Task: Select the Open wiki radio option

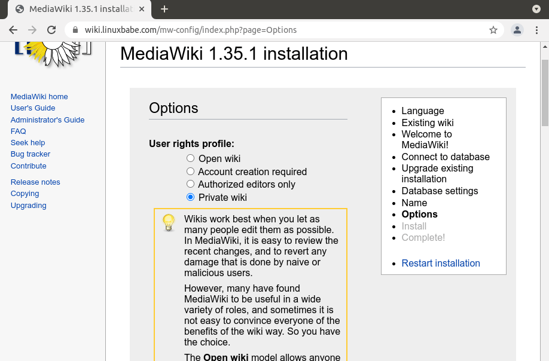Action: [190, 158]
